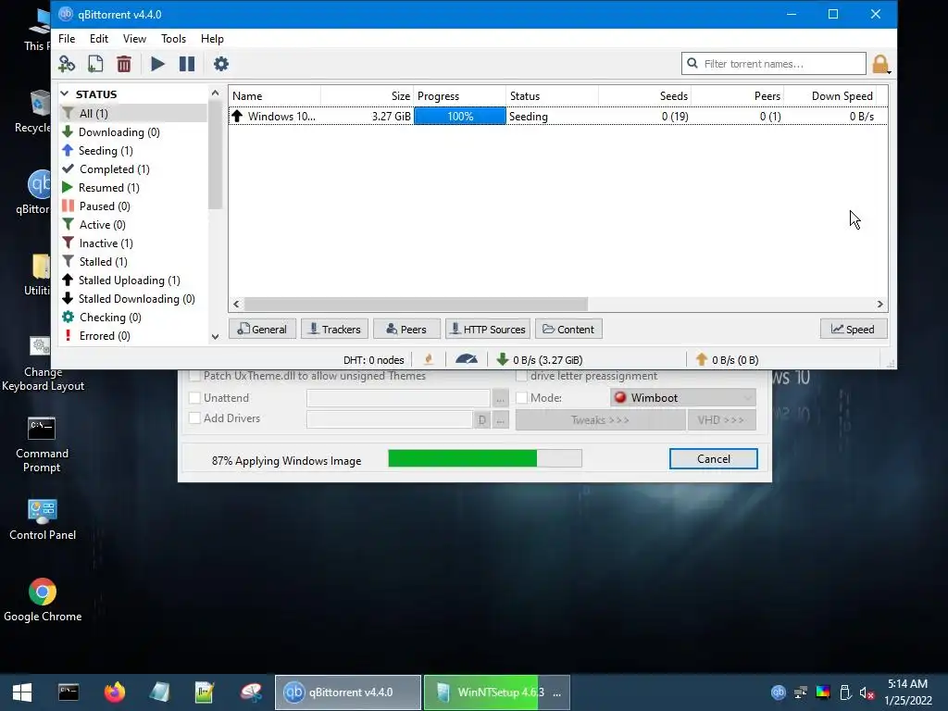The width and height of the screenshot is (948, 711).
Task: Open qBittorrent Options gear icon
Action: (221, 64)
